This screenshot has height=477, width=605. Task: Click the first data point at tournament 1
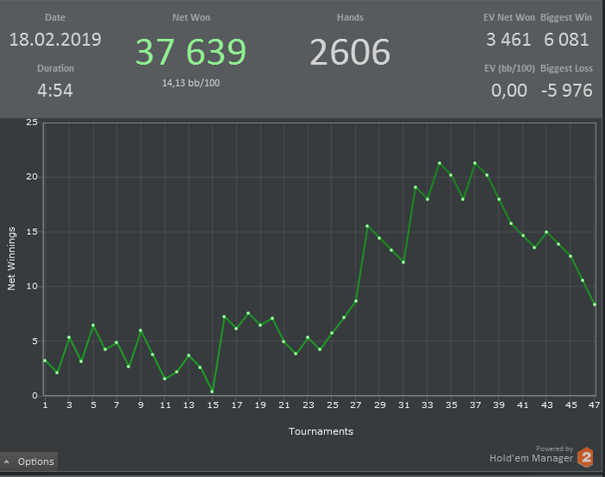[x=45, y=360]
